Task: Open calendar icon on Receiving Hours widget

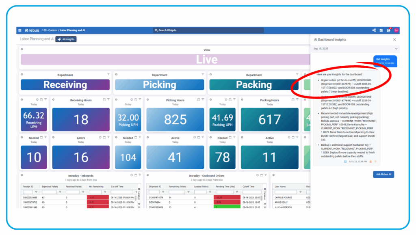Action: [x=104, y=99]
